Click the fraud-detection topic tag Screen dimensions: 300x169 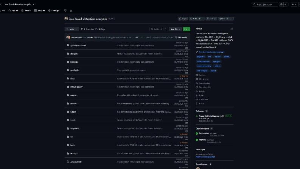pyautogui.click(x=204, y=61)
